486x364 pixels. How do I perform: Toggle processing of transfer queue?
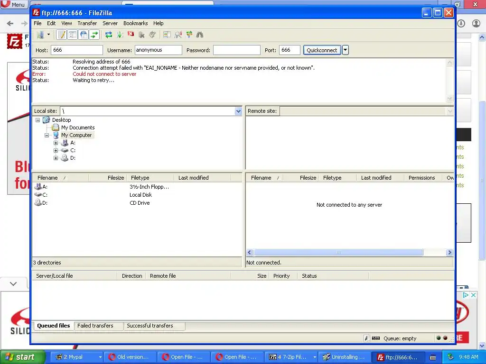(x=120, y=35)
